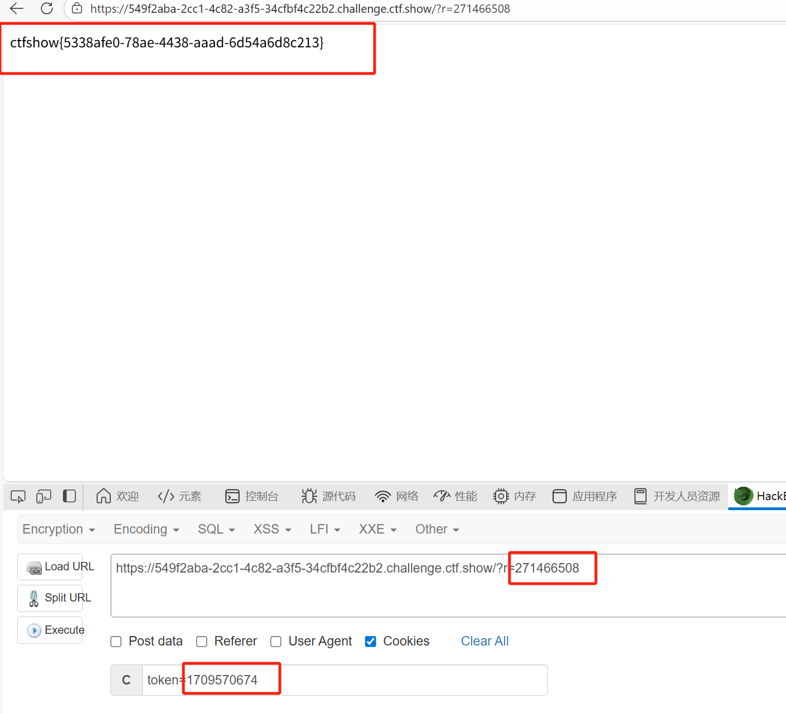Toggle the DevTools sidebar dock icon
Screen dimensions: 786x714
(69, 496)
